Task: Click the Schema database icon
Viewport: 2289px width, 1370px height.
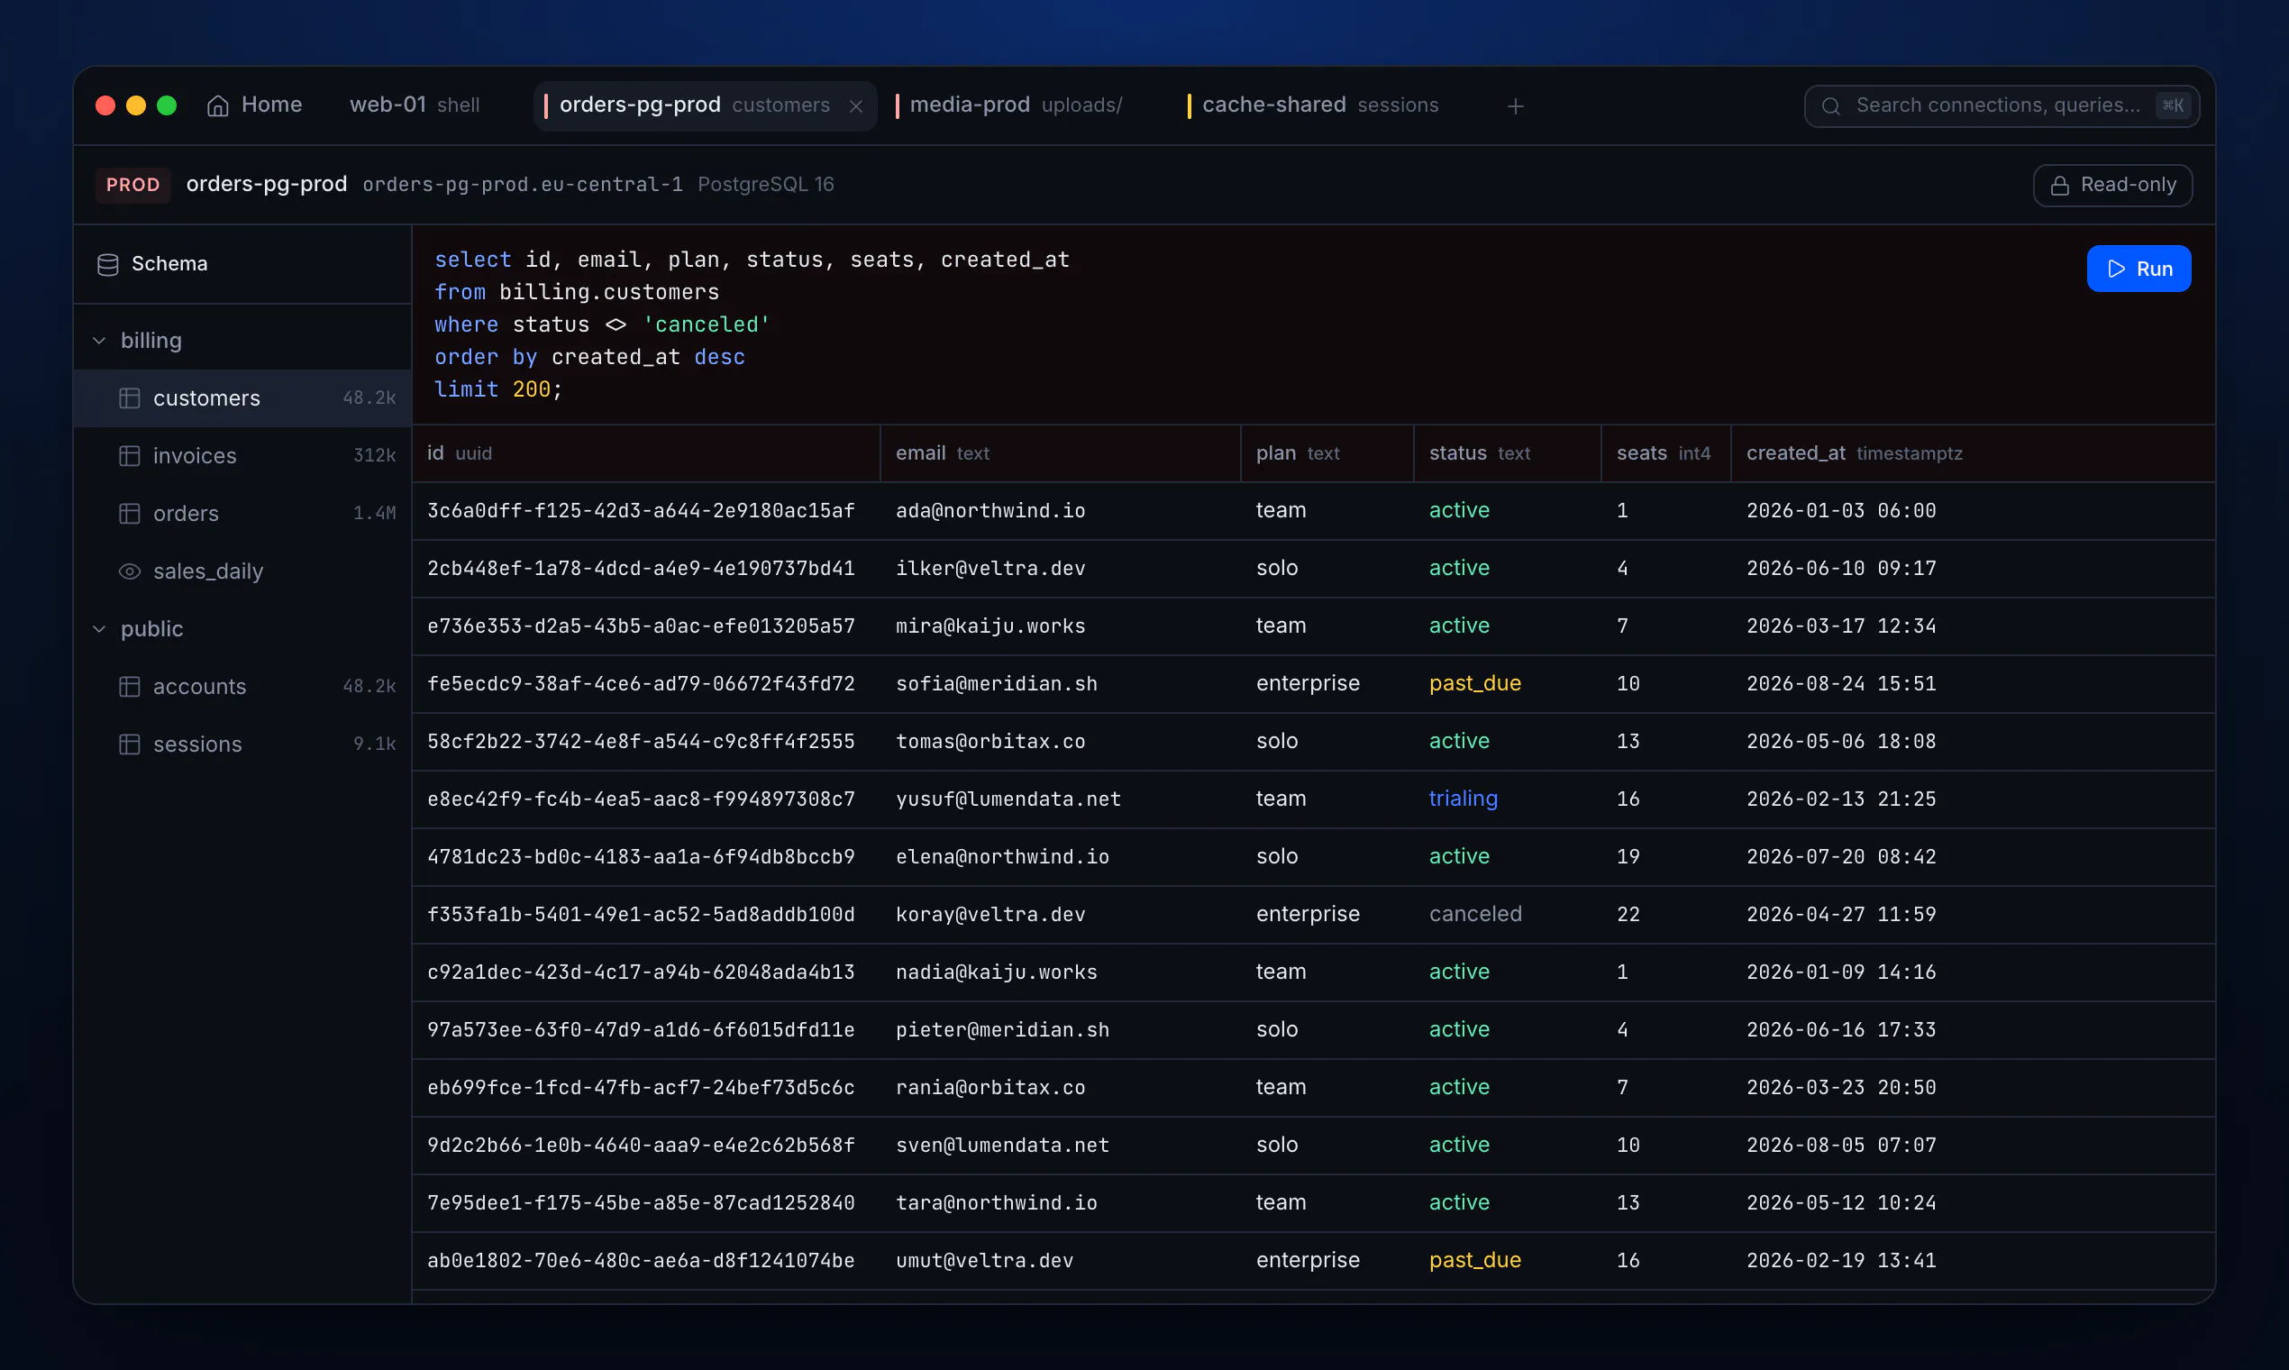Action: click(x=108, y=265)
